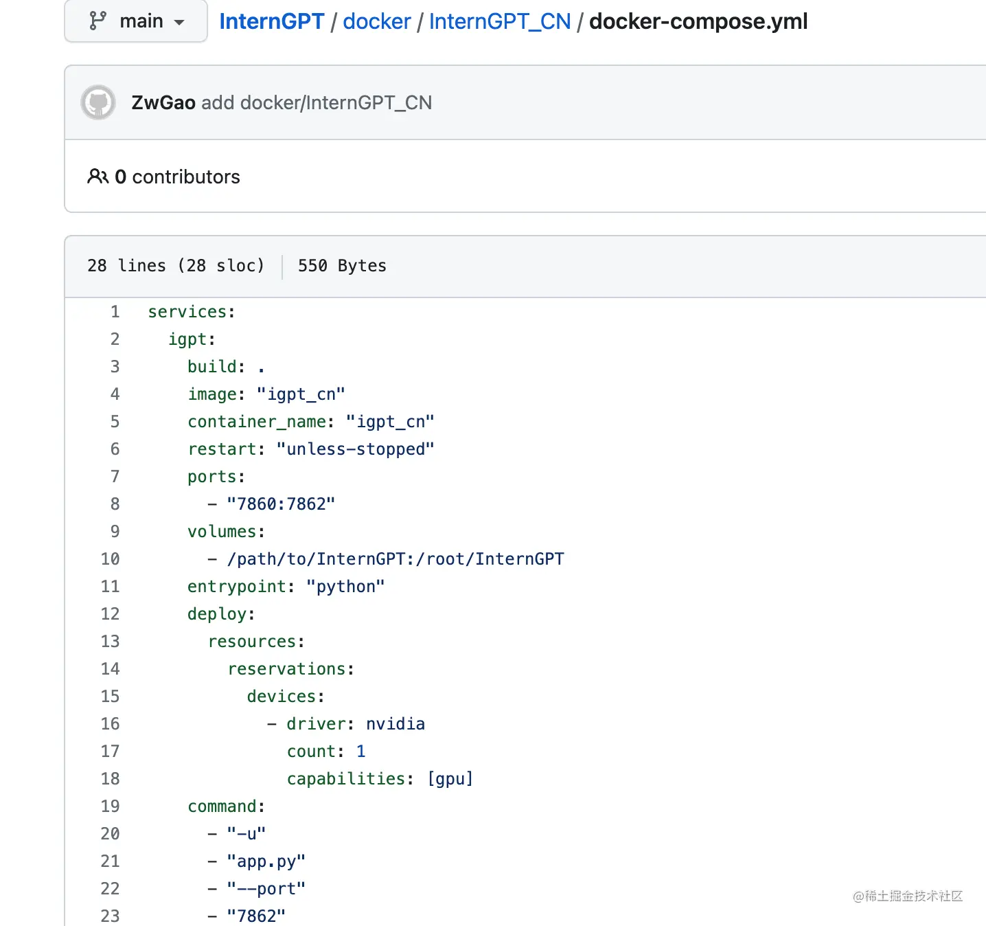Screen dimensions: 986x926
Task: Click the restart: "unless-stopped" line
Action: (311, 449)
